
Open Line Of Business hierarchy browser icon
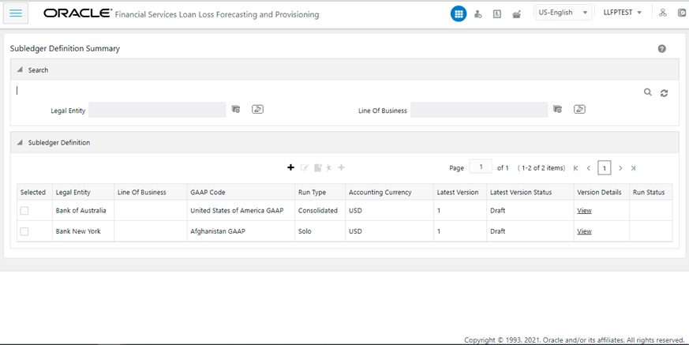point(558,109)
